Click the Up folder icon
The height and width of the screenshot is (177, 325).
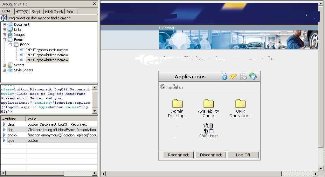click(x=175, y=87)
